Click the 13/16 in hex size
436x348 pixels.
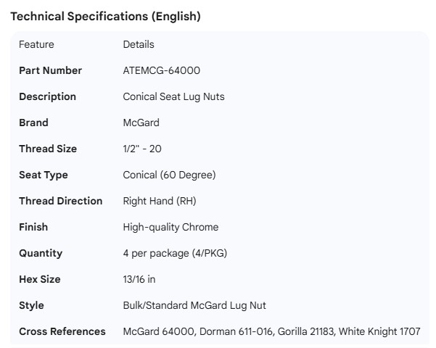139,279
